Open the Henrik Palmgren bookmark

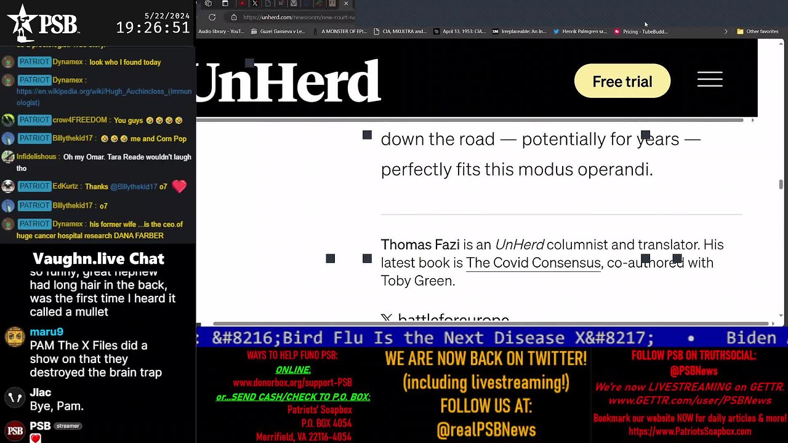pos(580,31)
